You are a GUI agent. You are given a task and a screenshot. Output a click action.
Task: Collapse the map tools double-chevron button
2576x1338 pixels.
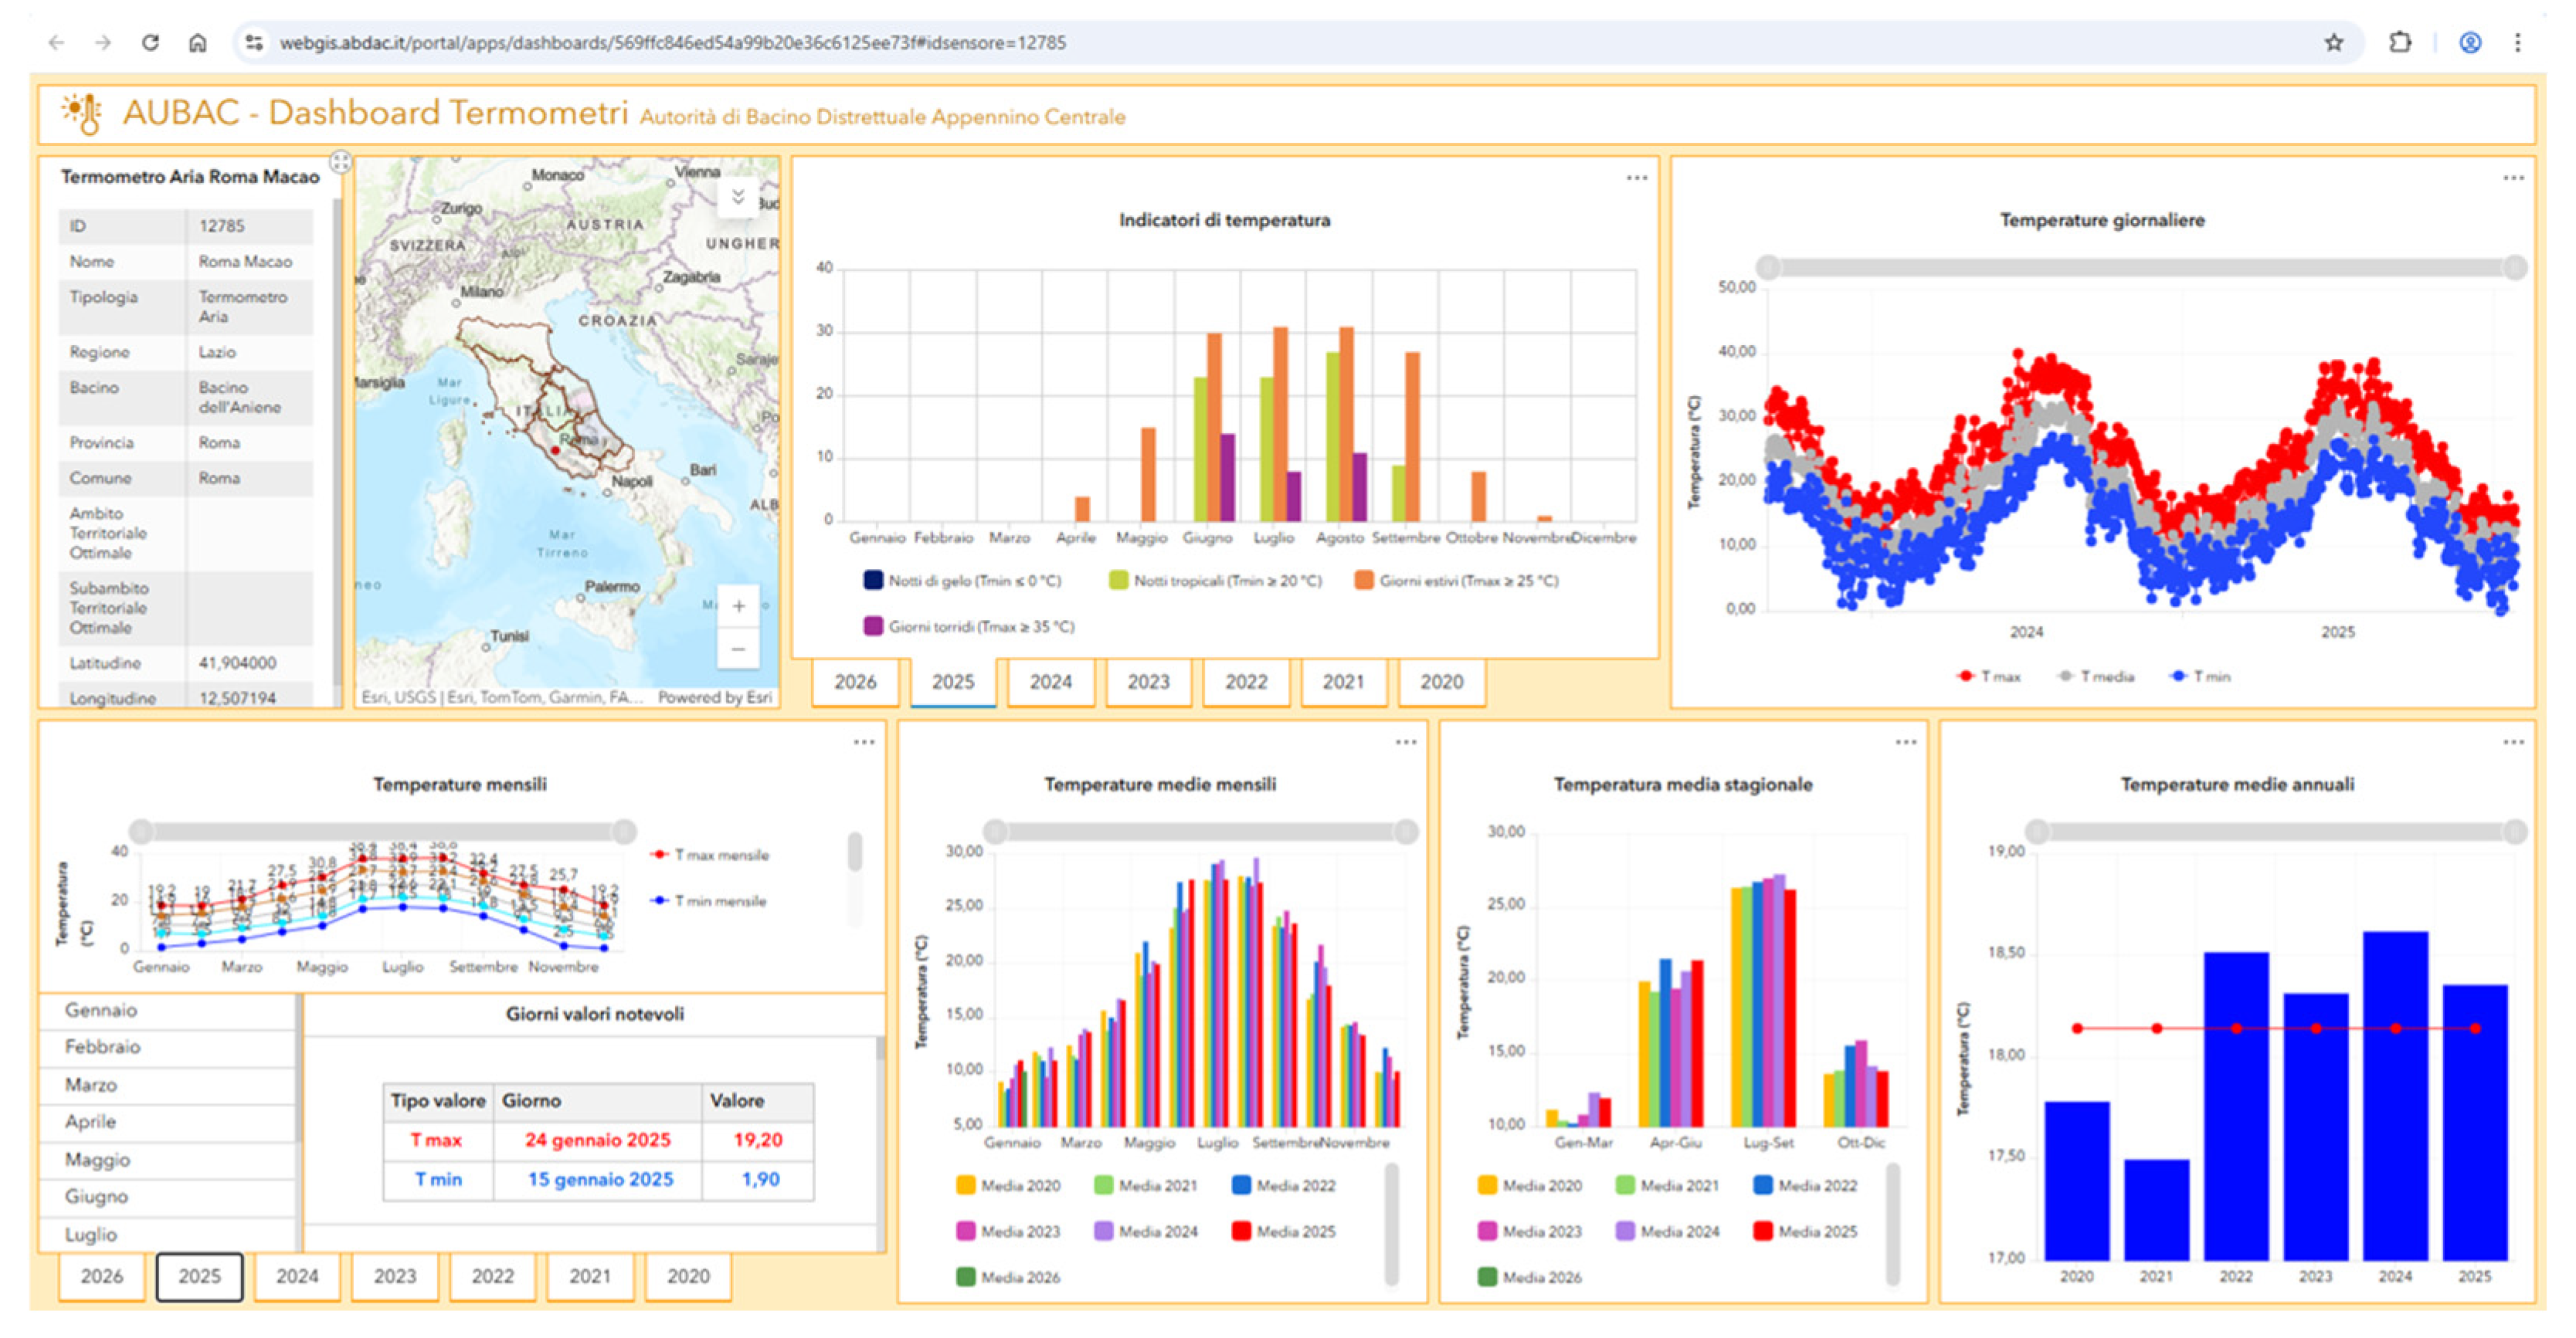738,197
